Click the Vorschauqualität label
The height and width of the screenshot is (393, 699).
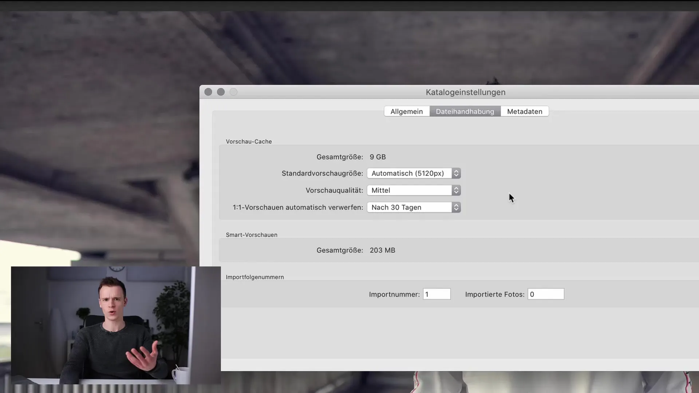(x=334, y=190)
